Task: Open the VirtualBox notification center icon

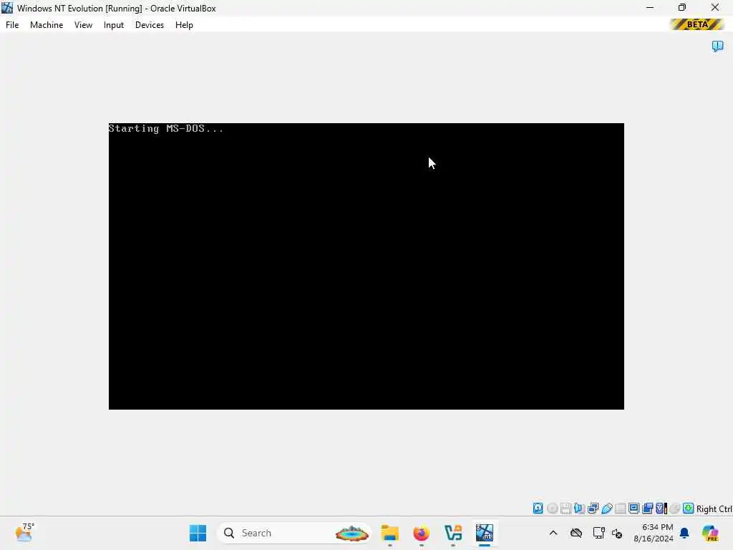Action: click(717, 46)
